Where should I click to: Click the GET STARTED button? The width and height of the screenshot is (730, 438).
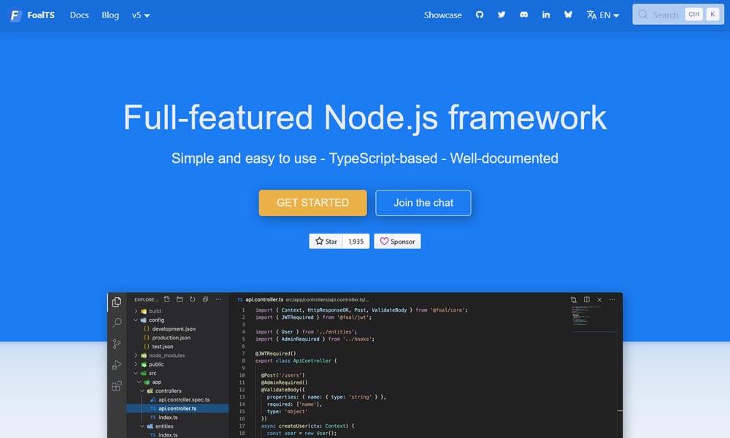pos(313,203)
